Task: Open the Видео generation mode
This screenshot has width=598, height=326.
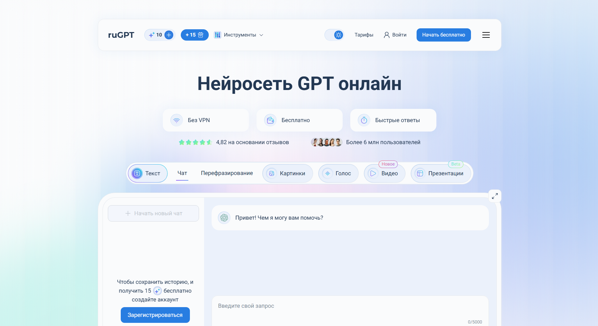Action: [385, 173]
